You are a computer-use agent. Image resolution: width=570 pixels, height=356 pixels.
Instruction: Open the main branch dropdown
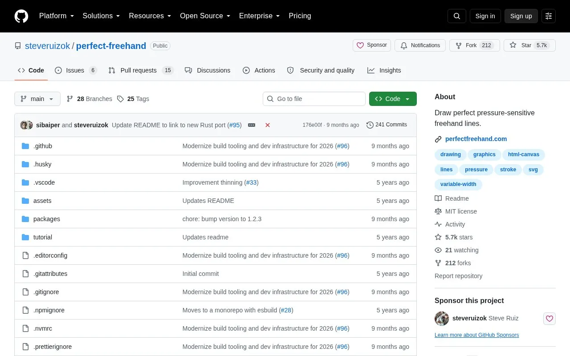(37, 99)
